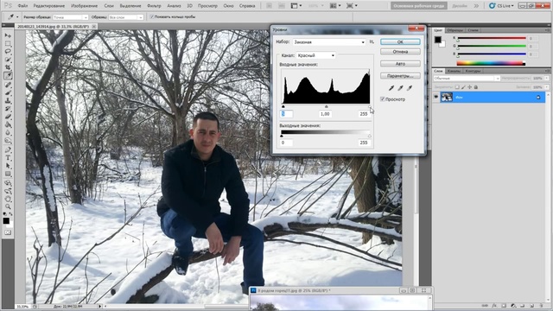Pick the gray point eyedropper in Levels
Screen dimensions: 553x311
(400, 88)
